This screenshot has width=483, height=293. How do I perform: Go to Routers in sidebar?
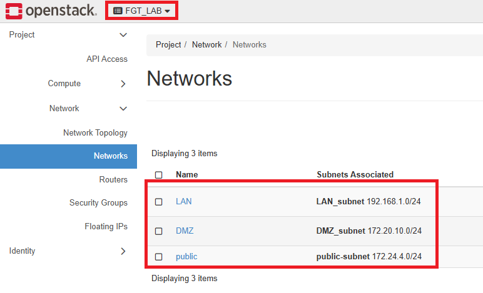pyautogui.click(x=113, y=179)
